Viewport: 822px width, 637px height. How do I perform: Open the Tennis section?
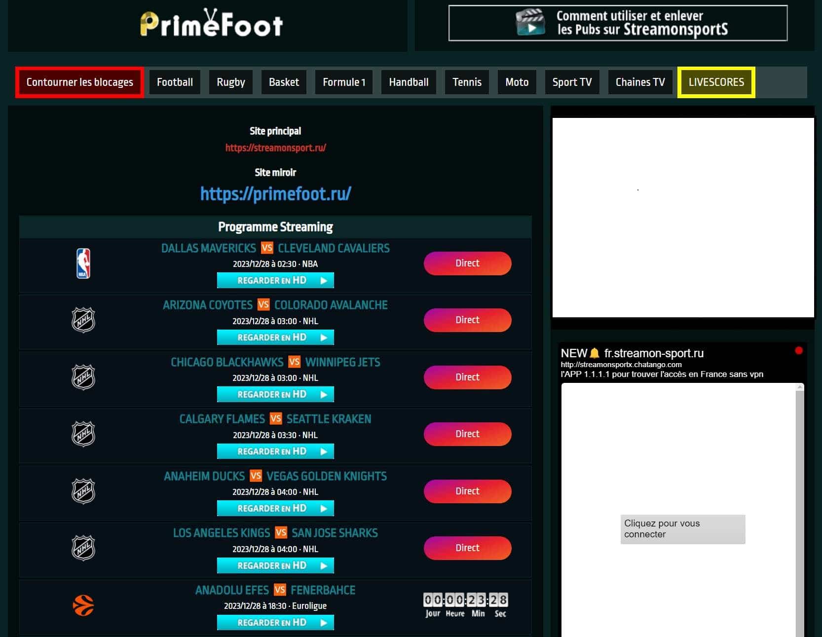coord(467,82)
